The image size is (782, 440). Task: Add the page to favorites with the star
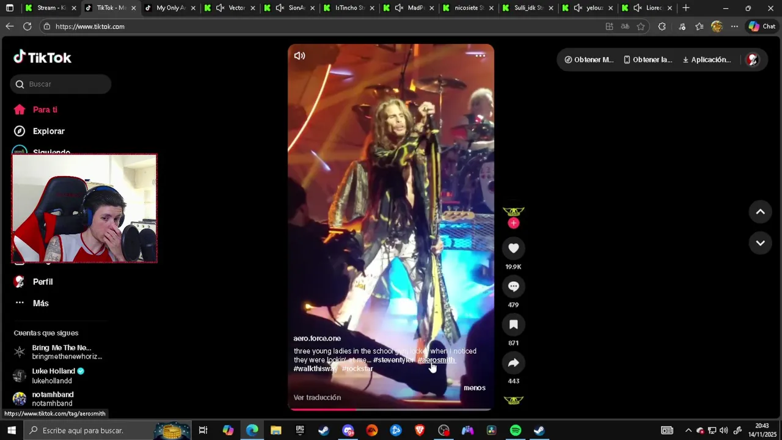pyautogui.click(x=640, y=26)
